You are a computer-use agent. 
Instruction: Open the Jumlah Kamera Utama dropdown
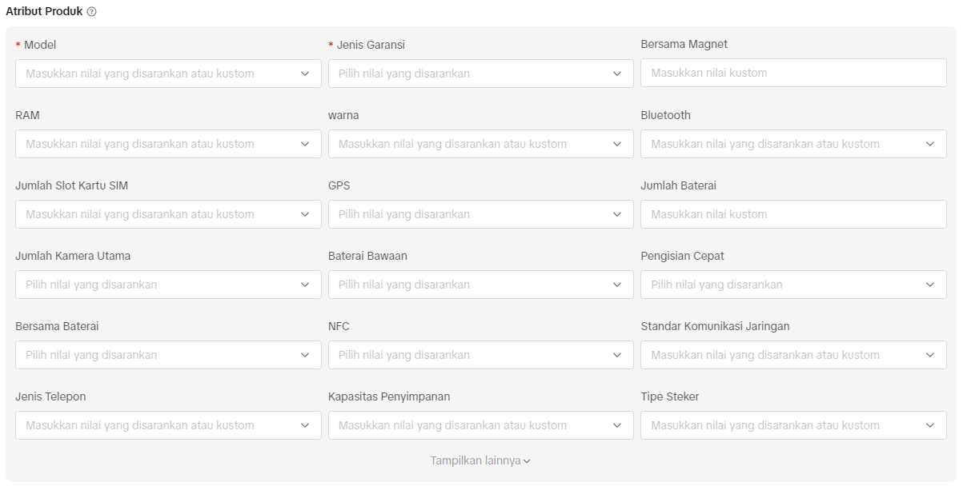pyautogui.click(x=167, y=285)
